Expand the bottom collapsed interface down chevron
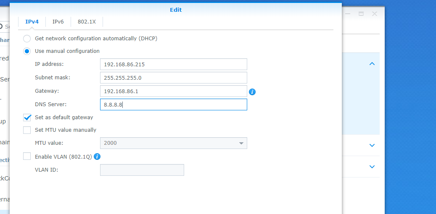Screen dimensions: 436x214 pos(372,167)
